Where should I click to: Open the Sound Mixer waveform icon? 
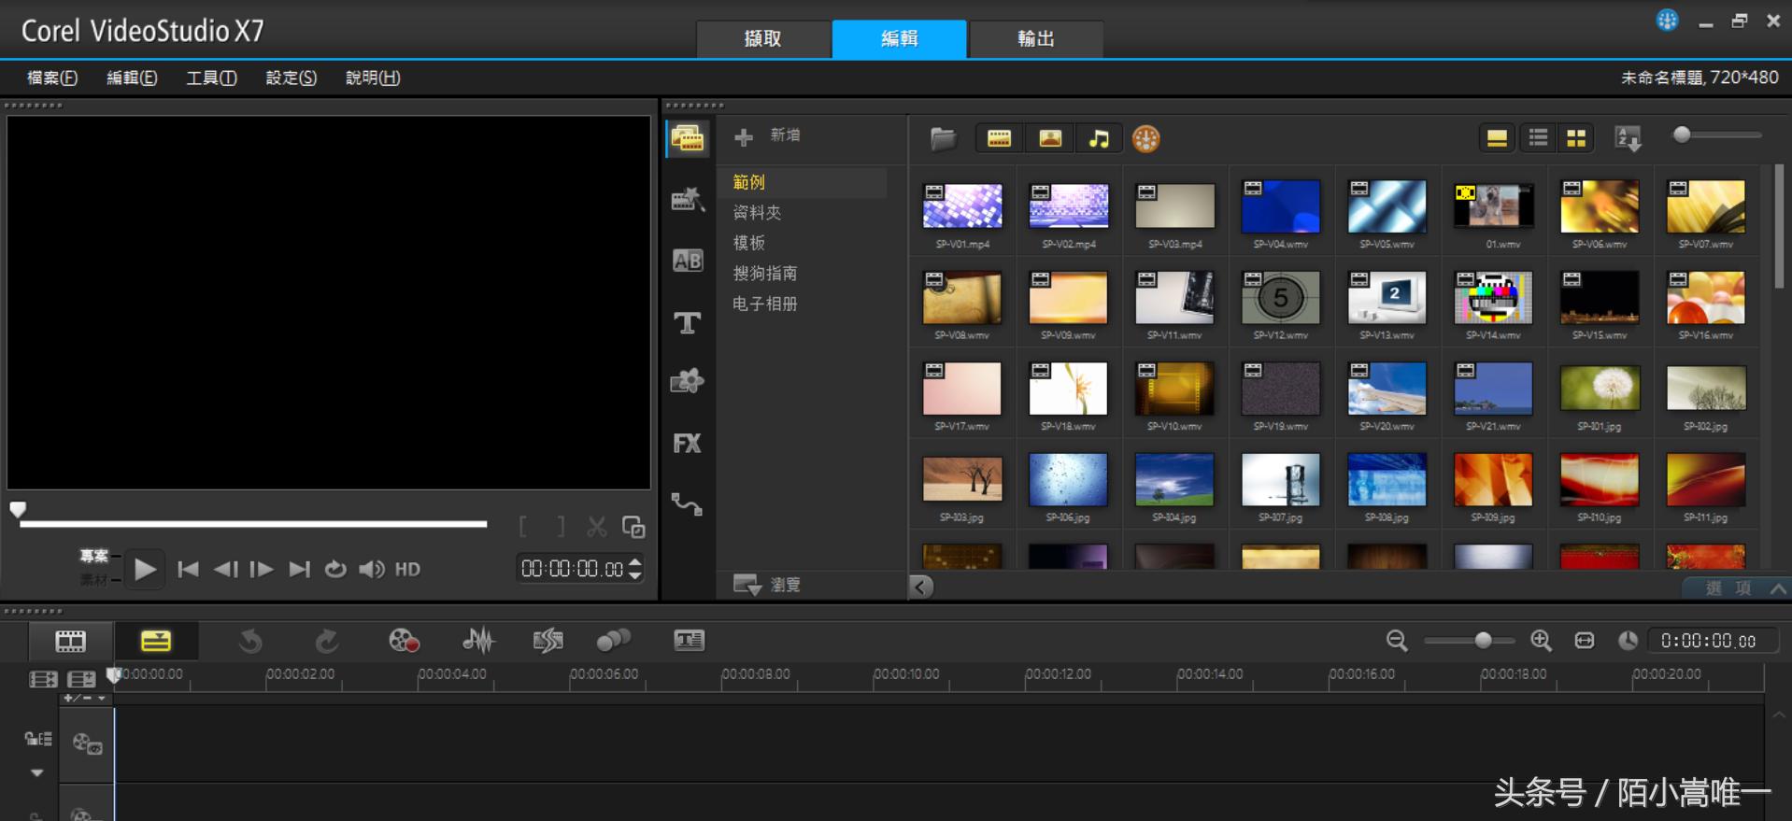pyautogui.click(x=478, y=641)
